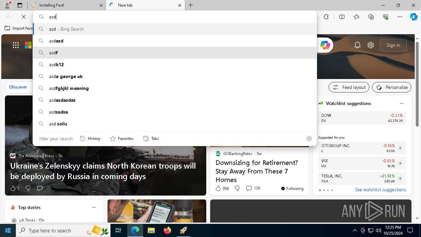Filter search by Tabs
This screenshot has height=237, width=421.
coord(151,139)
